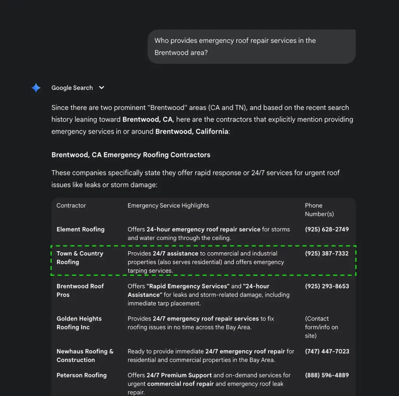Click Town & Country Roofing name
The height and width of the screenshot is (396, 399).
pyautogui.click(x=79, y=258)
